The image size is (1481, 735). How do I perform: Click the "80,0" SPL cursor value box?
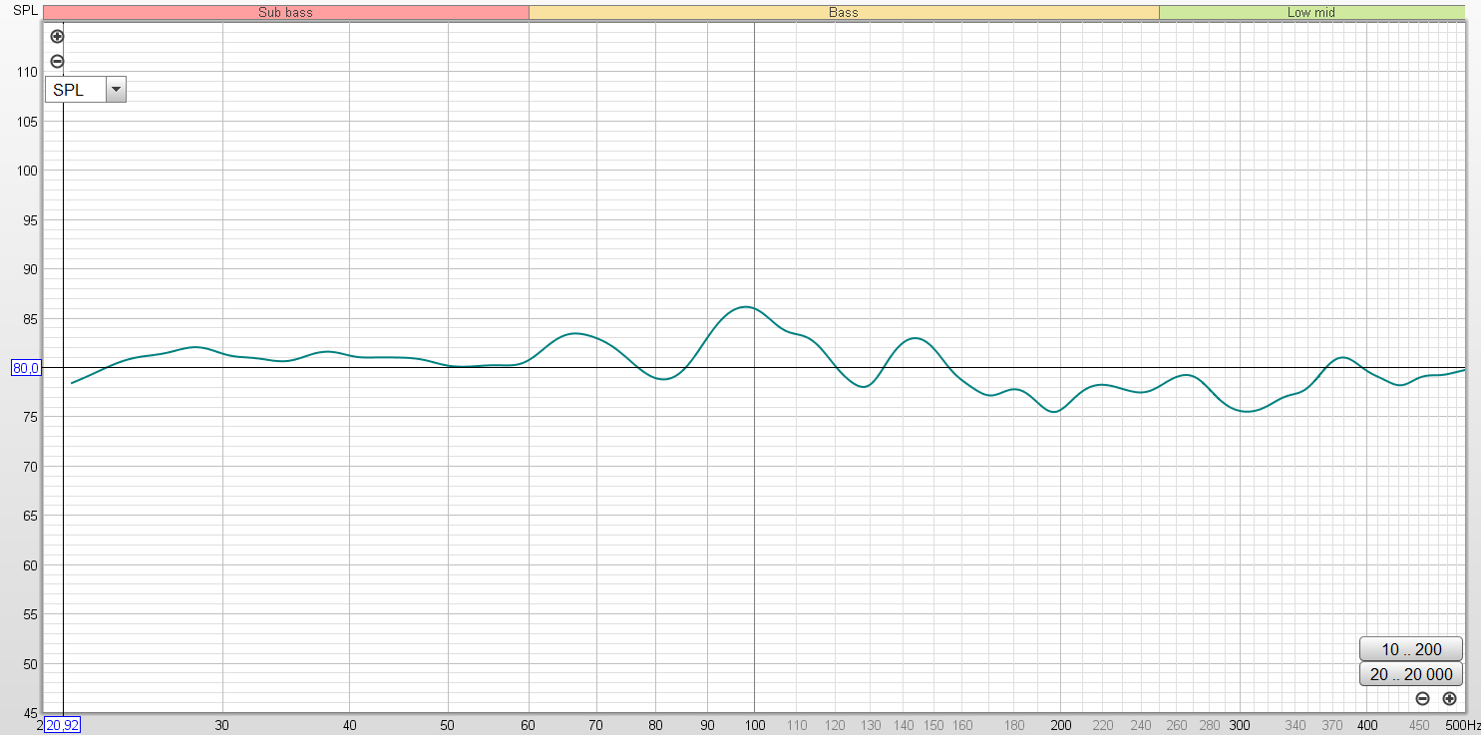(x=25, y=368)
